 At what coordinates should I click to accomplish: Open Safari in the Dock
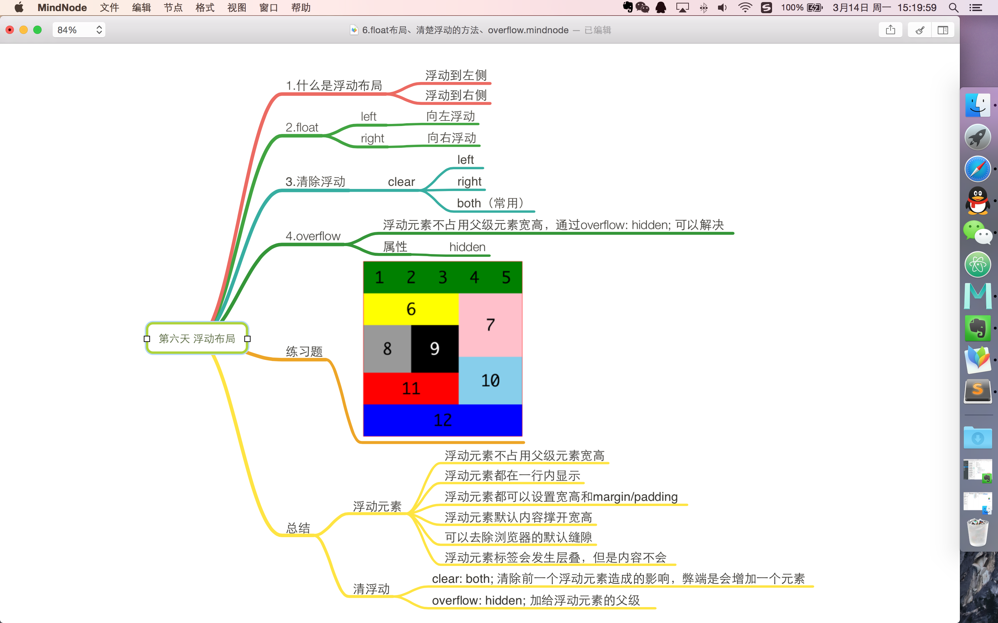pyautogui.click(x=978, y=169)
